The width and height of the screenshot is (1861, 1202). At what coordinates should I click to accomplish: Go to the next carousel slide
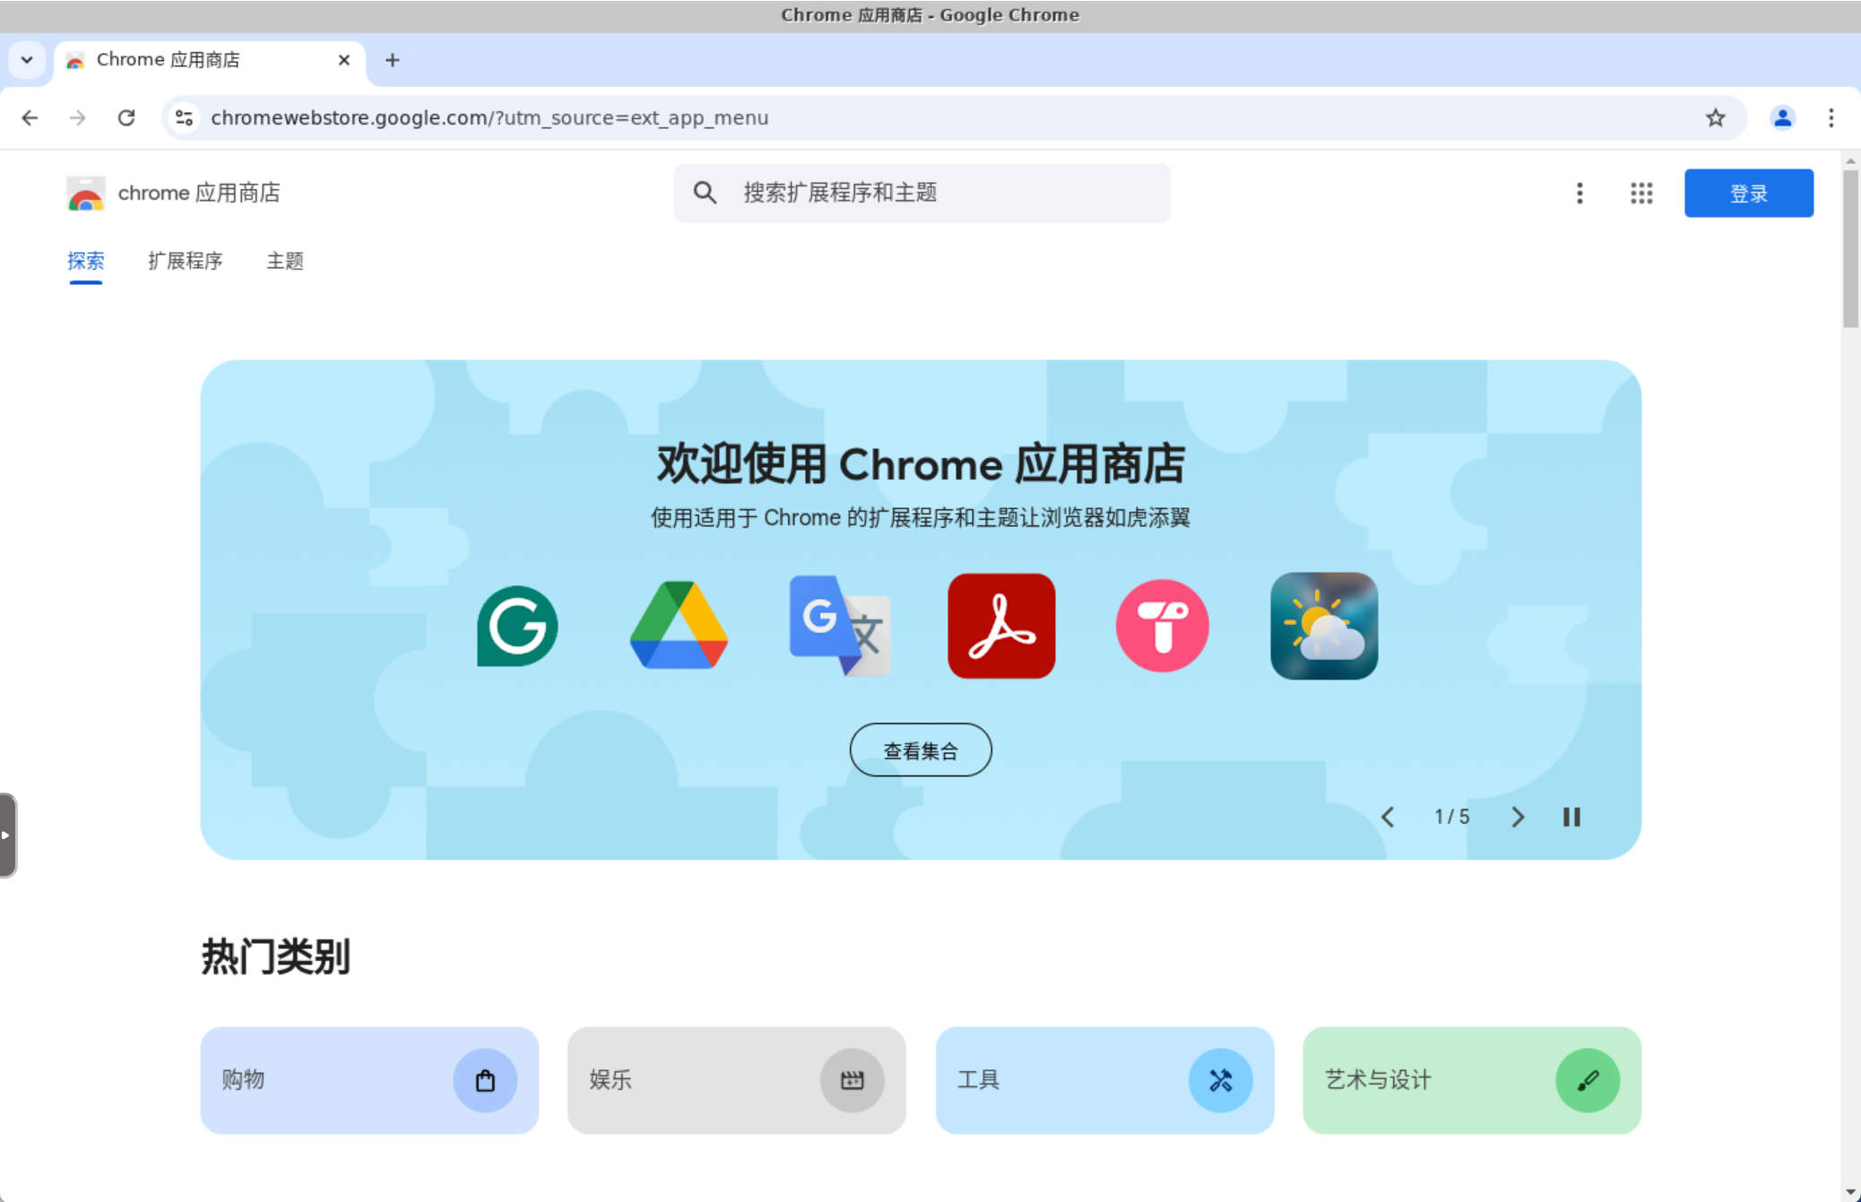click(x=1517, y=817)
